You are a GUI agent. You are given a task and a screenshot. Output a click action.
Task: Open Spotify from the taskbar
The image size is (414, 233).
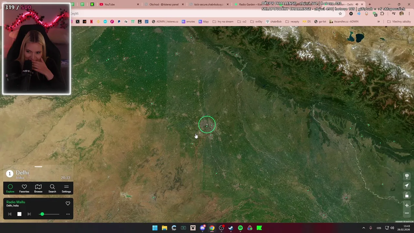[x=240, y=228]
